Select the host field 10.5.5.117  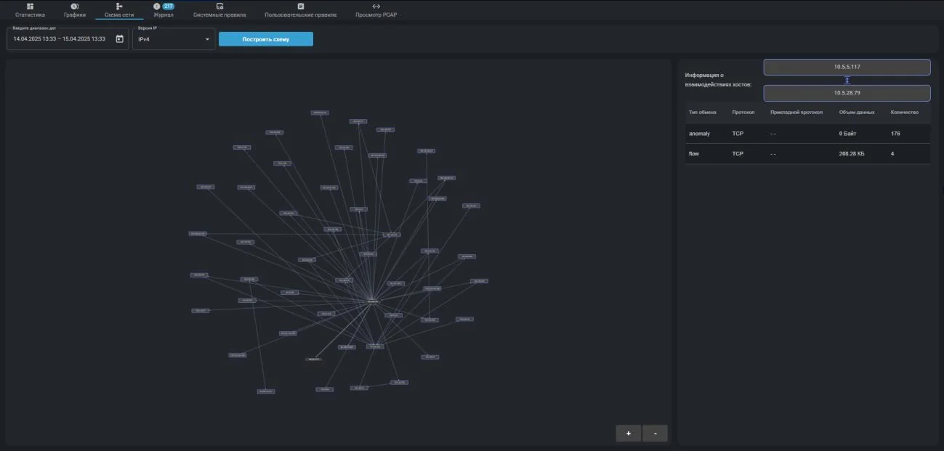click(847, 67)
